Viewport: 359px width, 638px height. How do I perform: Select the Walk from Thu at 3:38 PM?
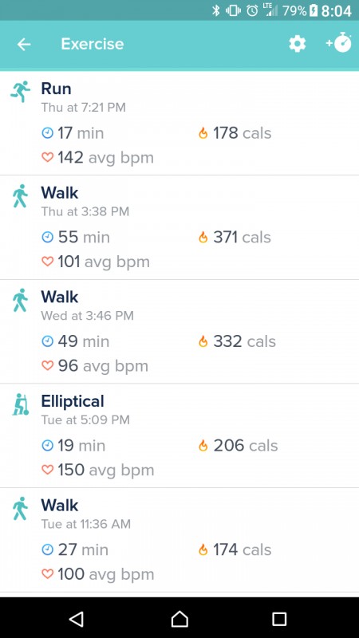point(179,227)
